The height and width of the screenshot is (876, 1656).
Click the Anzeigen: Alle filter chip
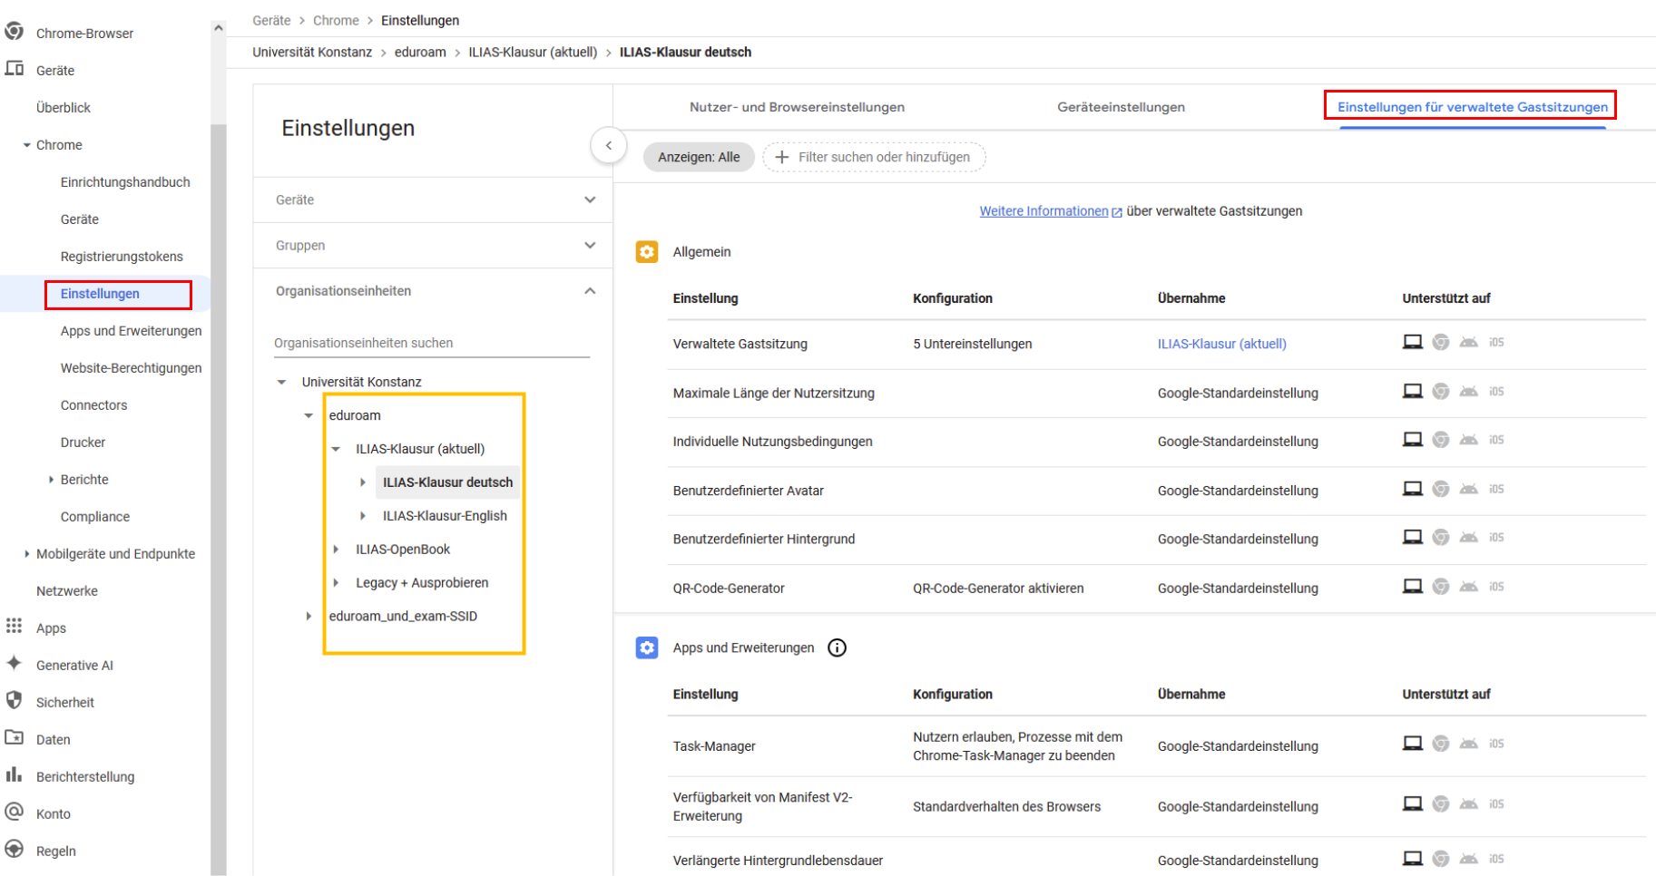tap(699, 157)
